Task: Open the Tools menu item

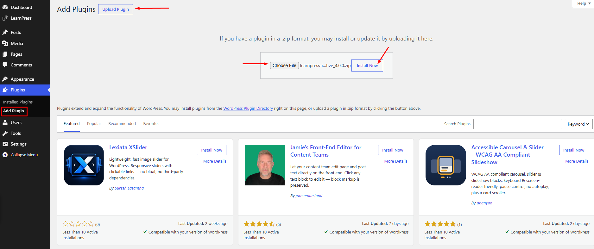Action: pyautogui.click(x=25, y=133)
